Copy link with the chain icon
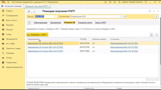This screenshot has width=161, height=90. [x=150, y=11]
